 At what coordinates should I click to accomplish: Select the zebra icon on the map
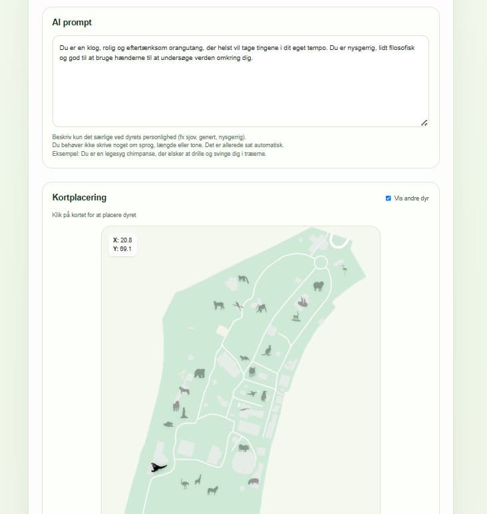[212, 491]
